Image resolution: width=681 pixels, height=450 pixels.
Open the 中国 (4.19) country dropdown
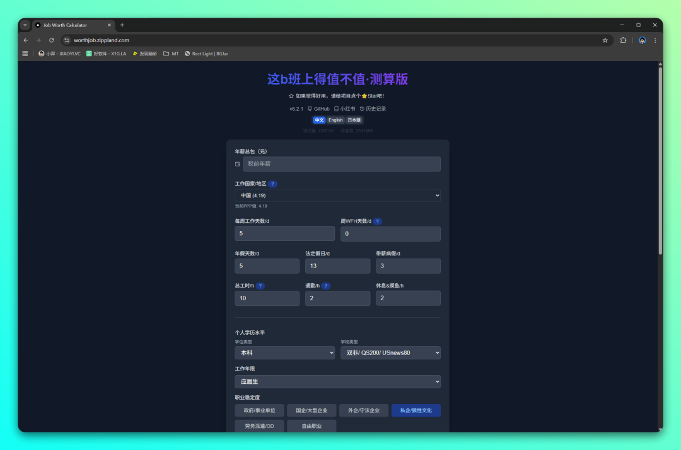coord(337,196)
